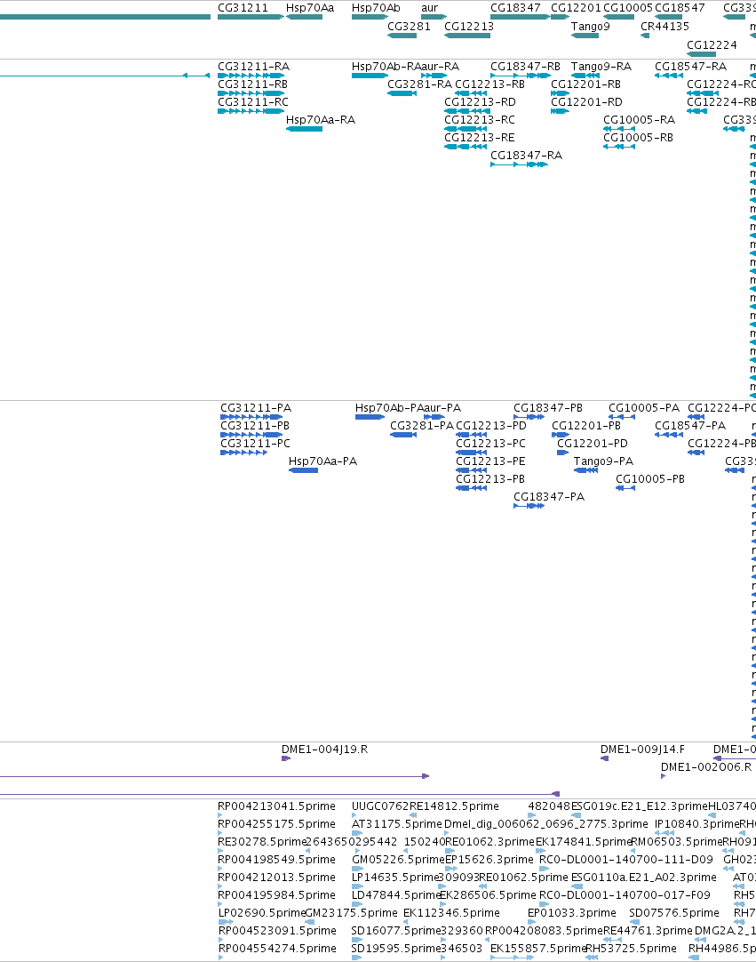The image size is (756, 962).
Task: Click the CG10005 gene label
Action: pyautogui.click(x=628, y=8)
